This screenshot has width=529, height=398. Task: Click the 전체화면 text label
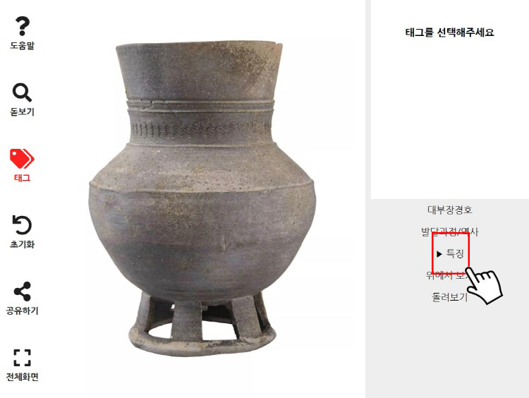(x=23, y=377)
